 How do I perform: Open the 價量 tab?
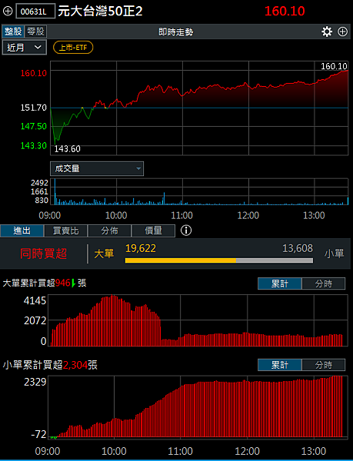(x=153, y=230)
